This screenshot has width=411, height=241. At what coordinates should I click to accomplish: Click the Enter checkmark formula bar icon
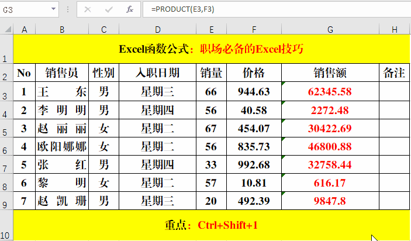point(109,10)
